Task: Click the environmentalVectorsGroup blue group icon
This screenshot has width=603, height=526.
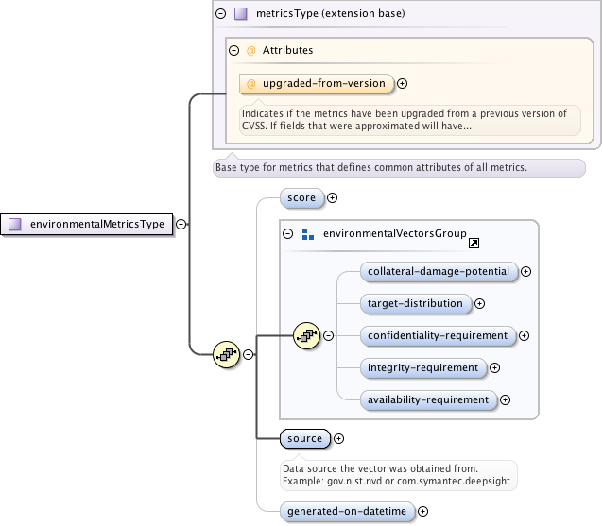Action: (x=307, y=233)
